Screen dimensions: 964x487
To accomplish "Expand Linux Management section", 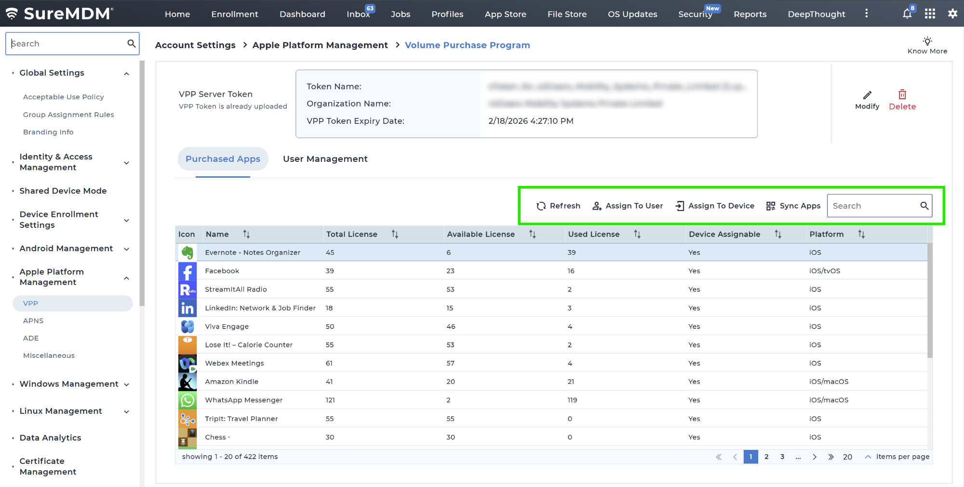I will 126,411.
